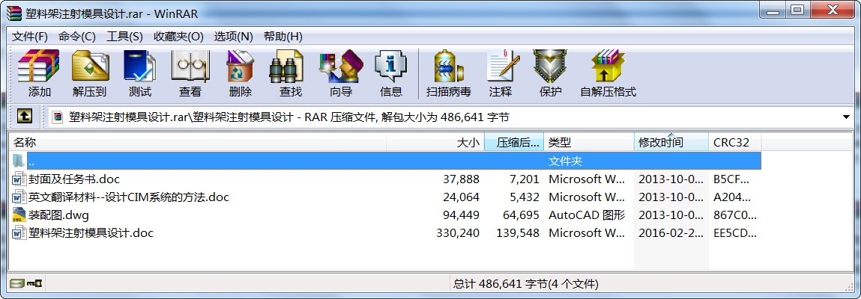Screen dimensions: 861x299
Task: Click the Extract To (解压到) toolbar icon
Action: 90,67
